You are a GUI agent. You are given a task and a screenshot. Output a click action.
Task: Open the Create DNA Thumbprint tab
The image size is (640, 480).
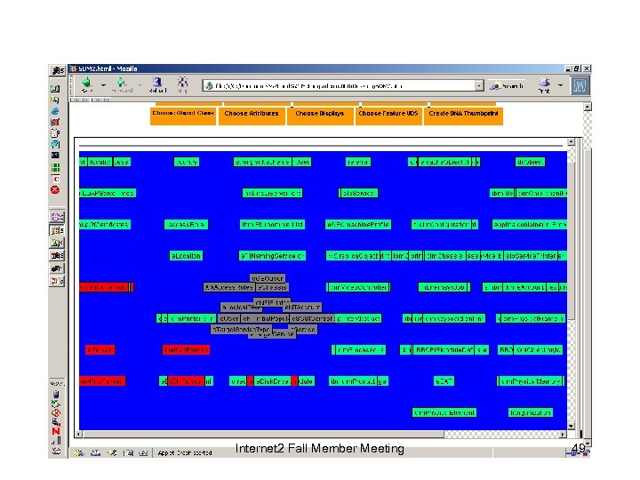point(463,115)
